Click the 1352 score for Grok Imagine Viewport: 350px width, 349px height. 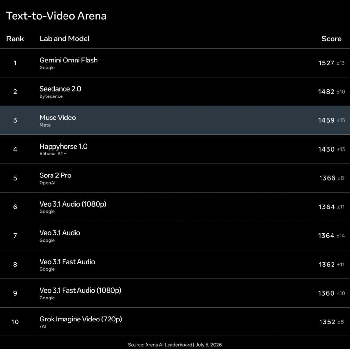coord(327,322)
